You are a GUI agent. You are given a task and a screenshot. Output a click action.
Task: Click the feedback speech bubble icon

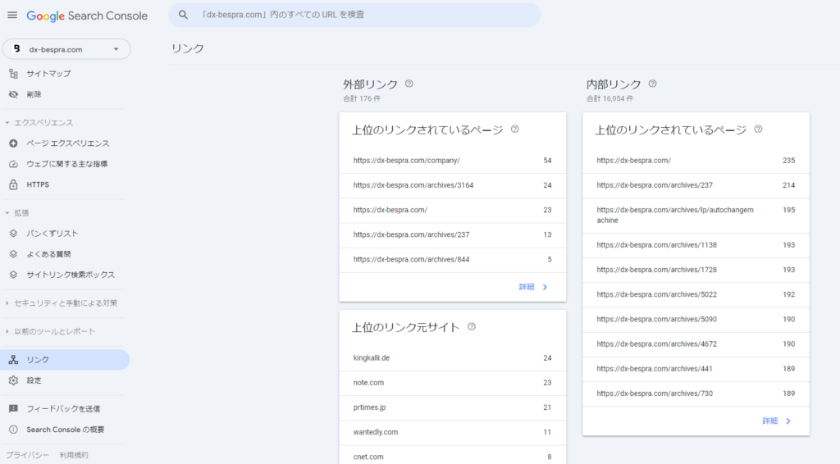[x=13, y=409]
